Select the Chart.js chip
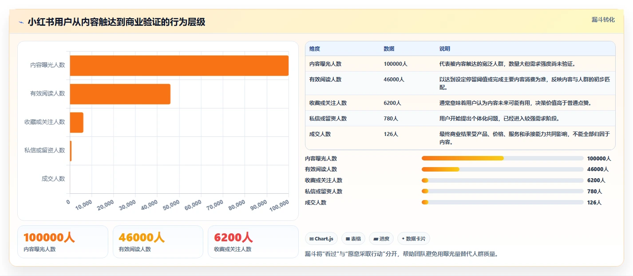 coord(321,239)
